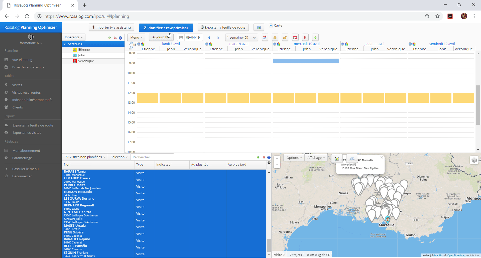Open the 'jeudi 11 avril' day link
Image resolution: width=481 pixels, height=258 pixels.
pyautogui.click(x=374, y=44)
